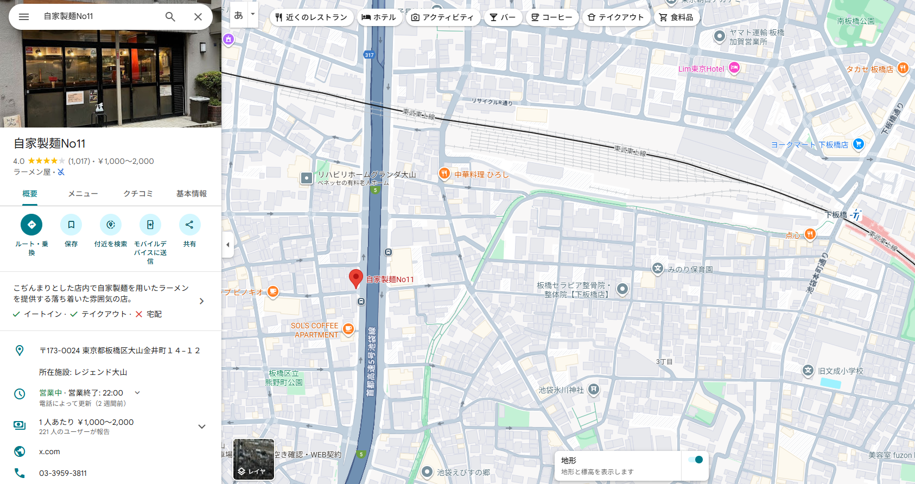Clear the search box with X
Image resolution: width=915 pixels, height=484 pixels.
point(198,17)
